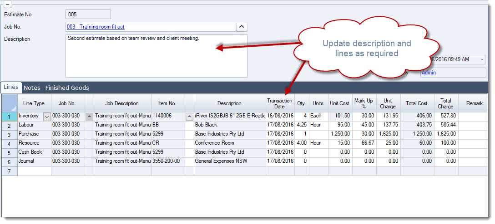This screenshot has height=224, width=495.
Task: Select row header 6
Action: [x=10, y=162]
